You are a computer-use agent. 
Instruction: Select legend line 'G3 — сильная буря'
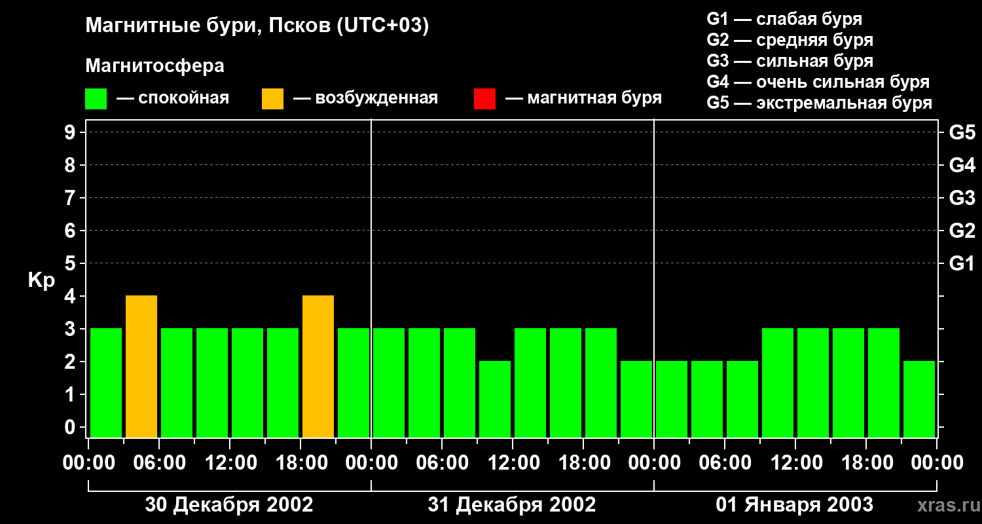pyautogui.click(x=790, y=61)
